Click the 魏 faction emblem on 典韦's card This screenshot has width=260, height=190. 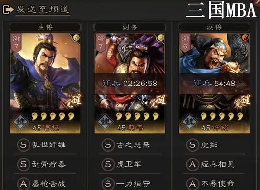point(105,122)
